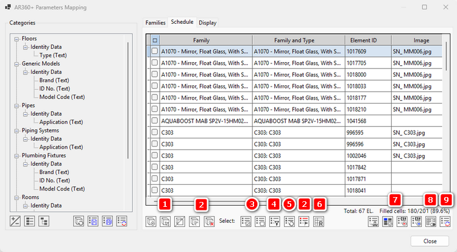
Task: Click Element ID cell 1018210
Action: click(368, 109)
